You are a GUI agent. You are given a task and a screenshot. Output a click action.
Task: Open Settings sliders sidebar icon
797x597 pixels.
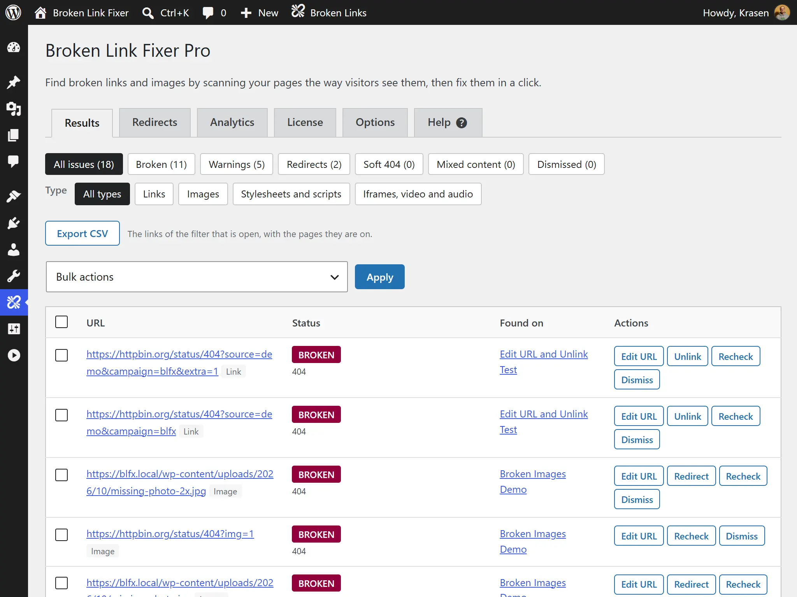14,329
